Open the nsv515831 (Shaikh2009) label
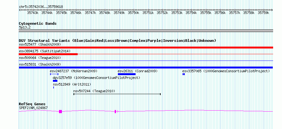The image size is (282, 129). (40, 64)
